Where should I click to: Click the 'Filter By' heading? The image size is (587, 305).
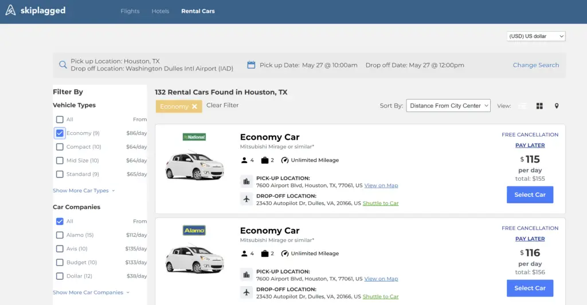click(68, 92)
